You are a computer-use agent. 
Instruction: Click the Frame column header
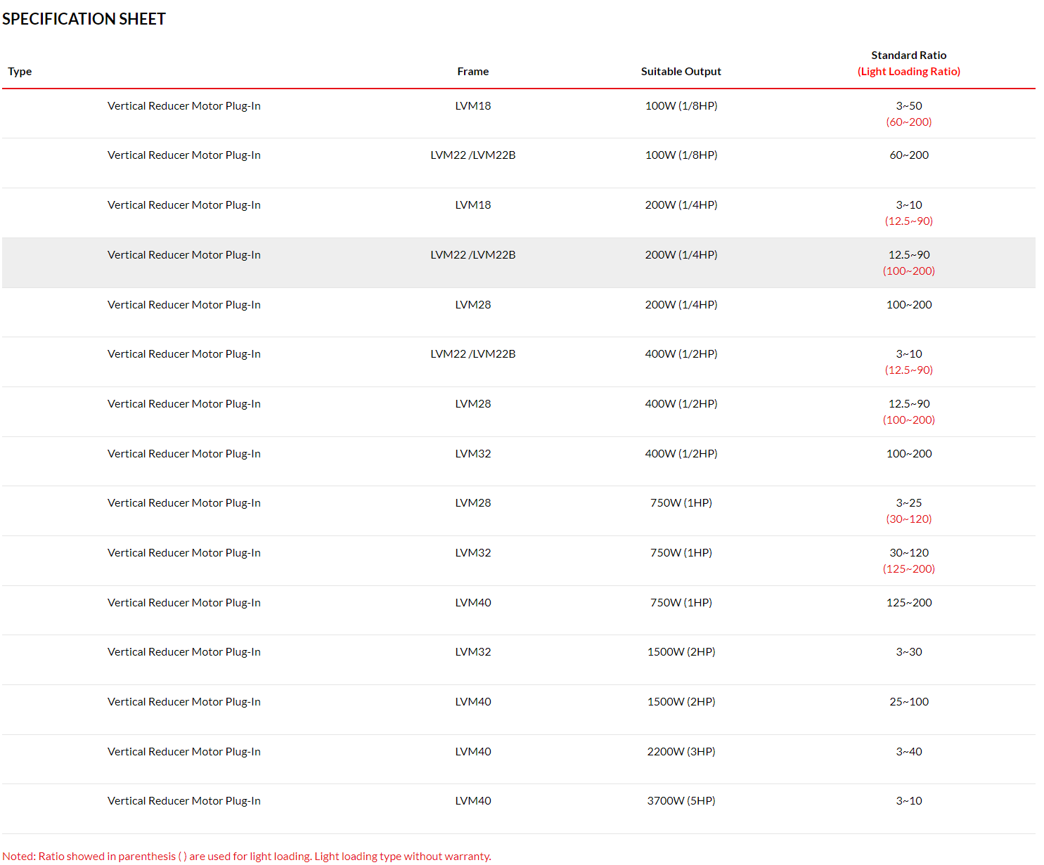click(x=473, y=72)
